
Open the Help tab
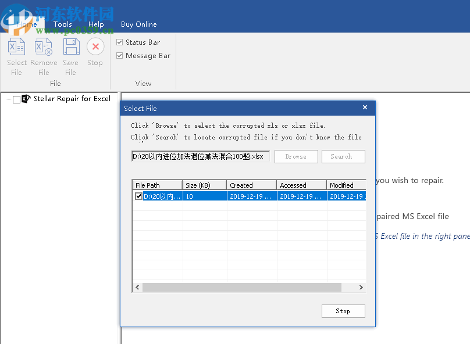pyautogui.click(x=97, y=24)
